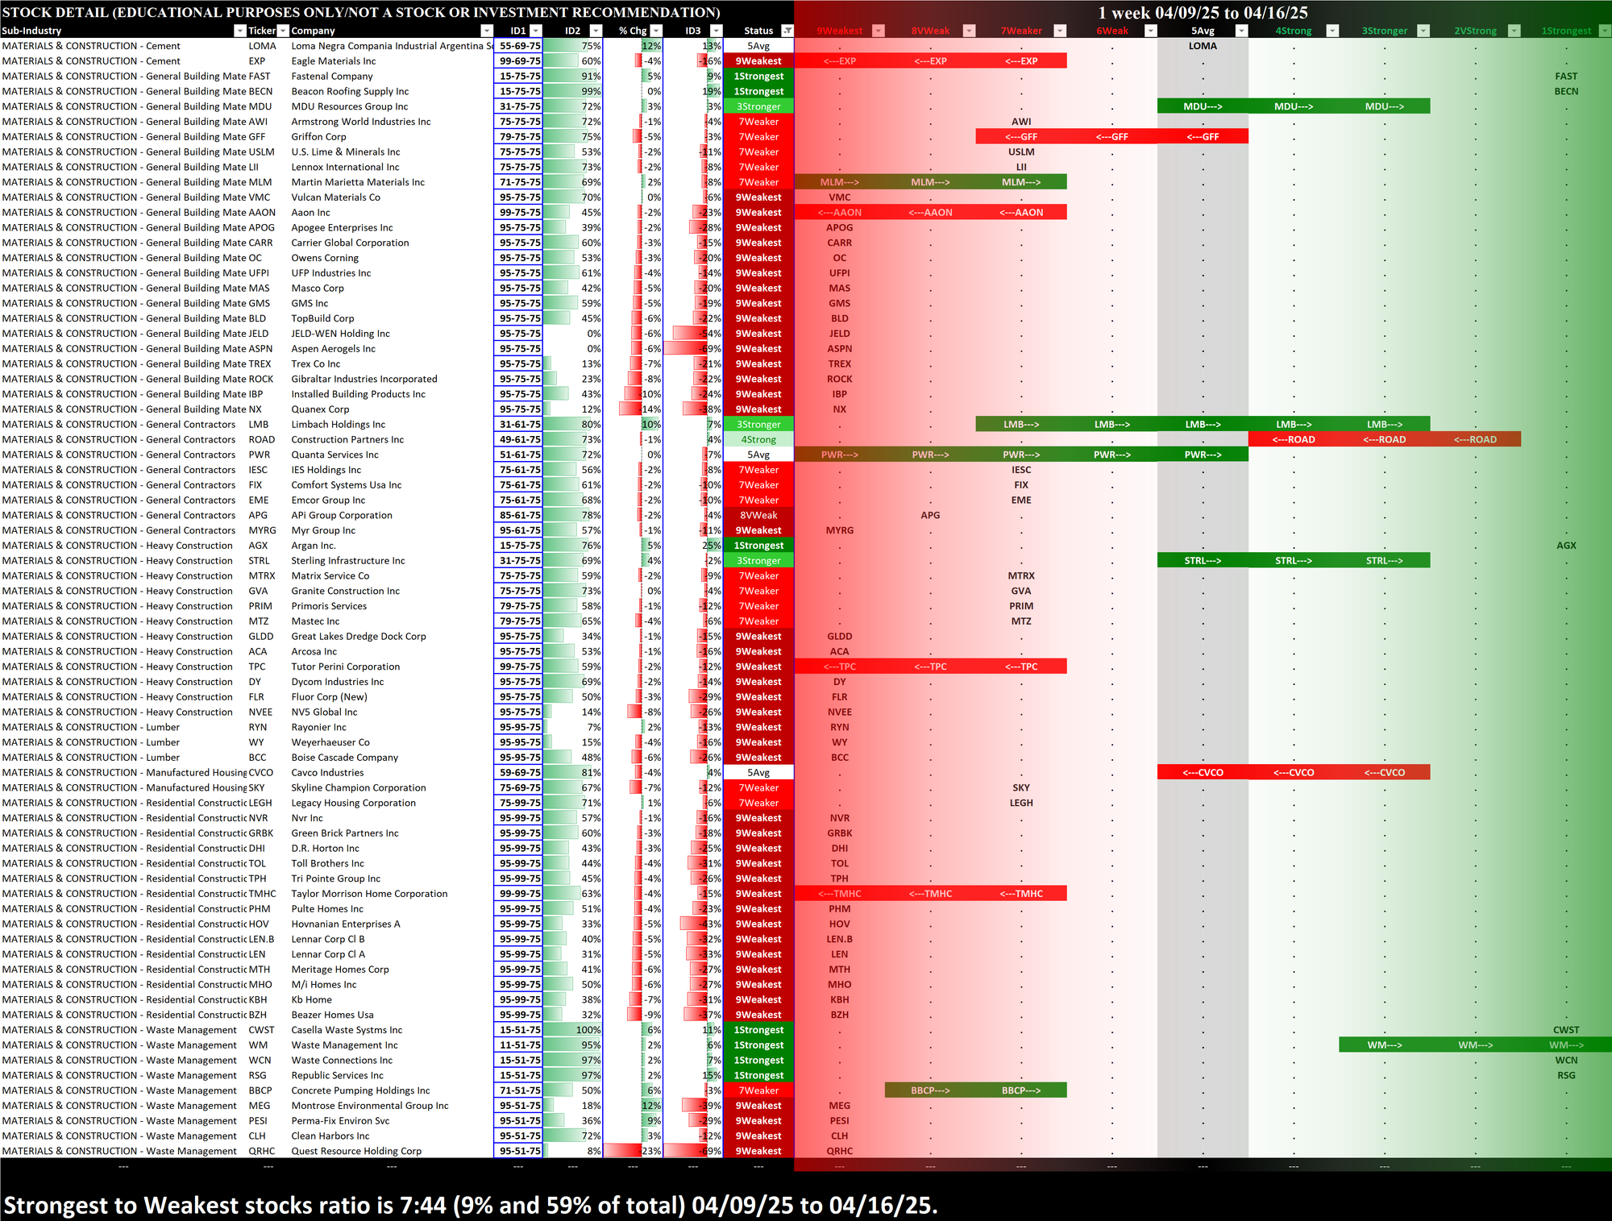Open the ID3 column filter arrow
The image size is (1612, 1221).
tap(716, 31)
